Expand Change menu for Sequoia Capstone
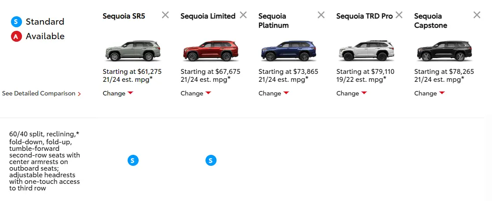The width and height of the screenshot is (492, 201). (429, 93)
